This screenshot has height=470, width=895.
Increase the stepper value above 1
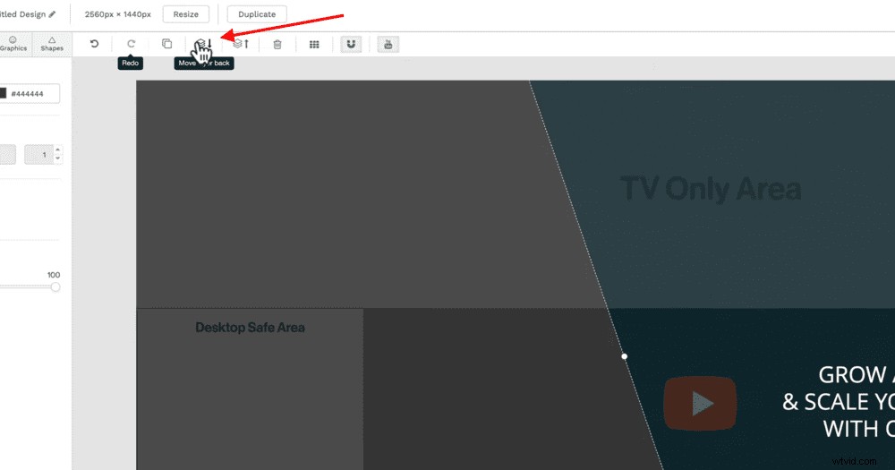(57, 150)
